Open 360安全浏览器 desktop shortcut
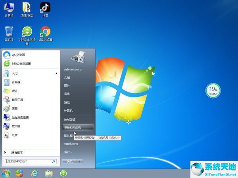Image resolution: width=238 pixels, height=178 pixels. pyautogui.click(x=27, y=32)
